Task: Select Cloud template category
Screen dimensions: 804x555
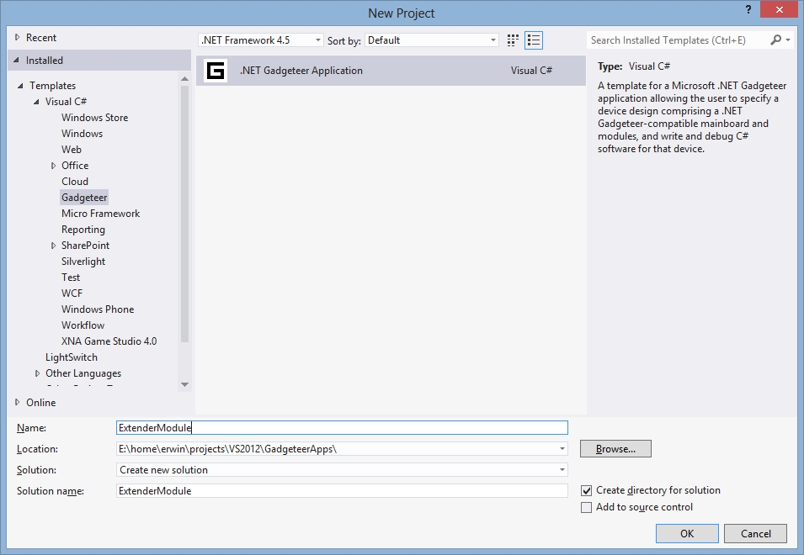Action: click(x=75, y=182)
